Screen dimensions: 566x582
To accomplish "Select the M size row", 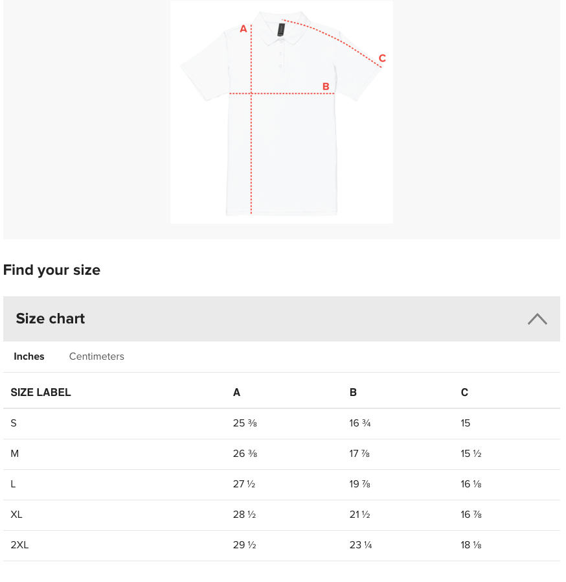I will [282, 454].
